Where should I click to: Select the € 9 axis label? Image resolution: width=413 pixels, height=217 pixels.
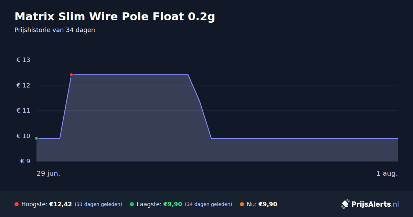point(25,161)
